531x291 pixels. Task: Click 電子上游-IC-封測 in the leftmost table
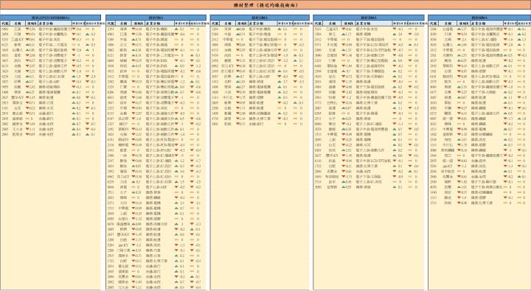pos(52,77)
